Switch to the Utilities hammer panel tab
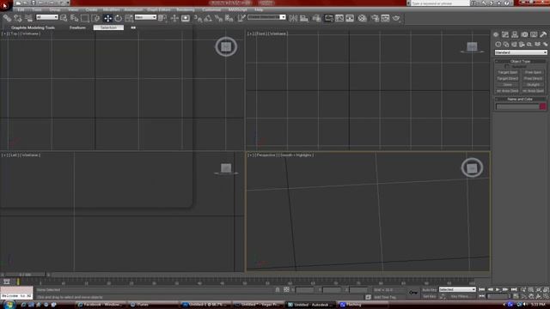The width and height of the screenshot is (550, 309). tap(543, 34)
